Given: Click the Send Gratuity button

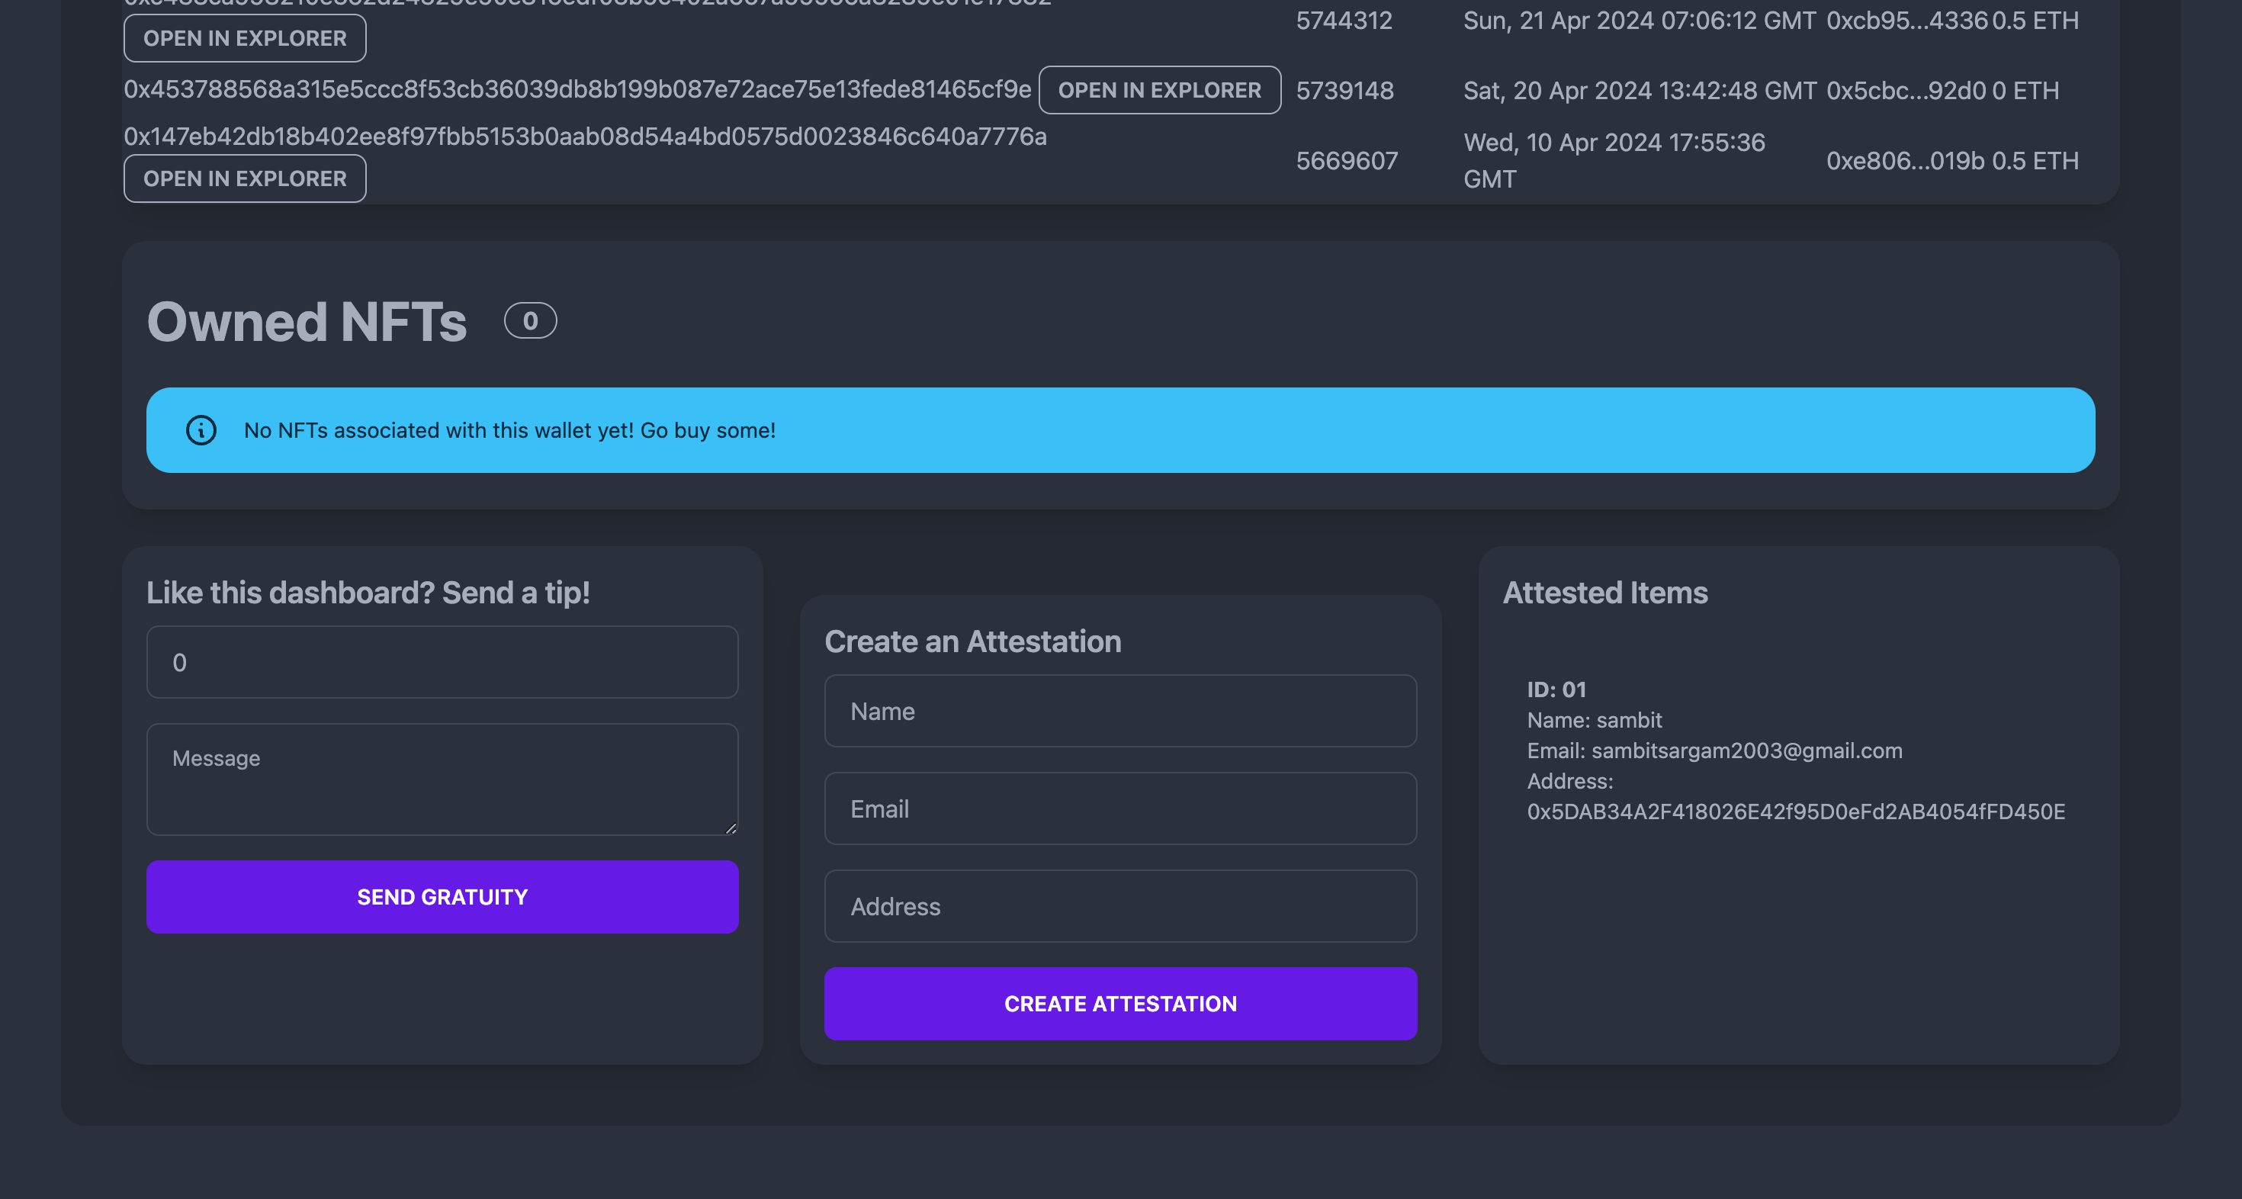Looking at the screenshot, I should click(442, 897).
